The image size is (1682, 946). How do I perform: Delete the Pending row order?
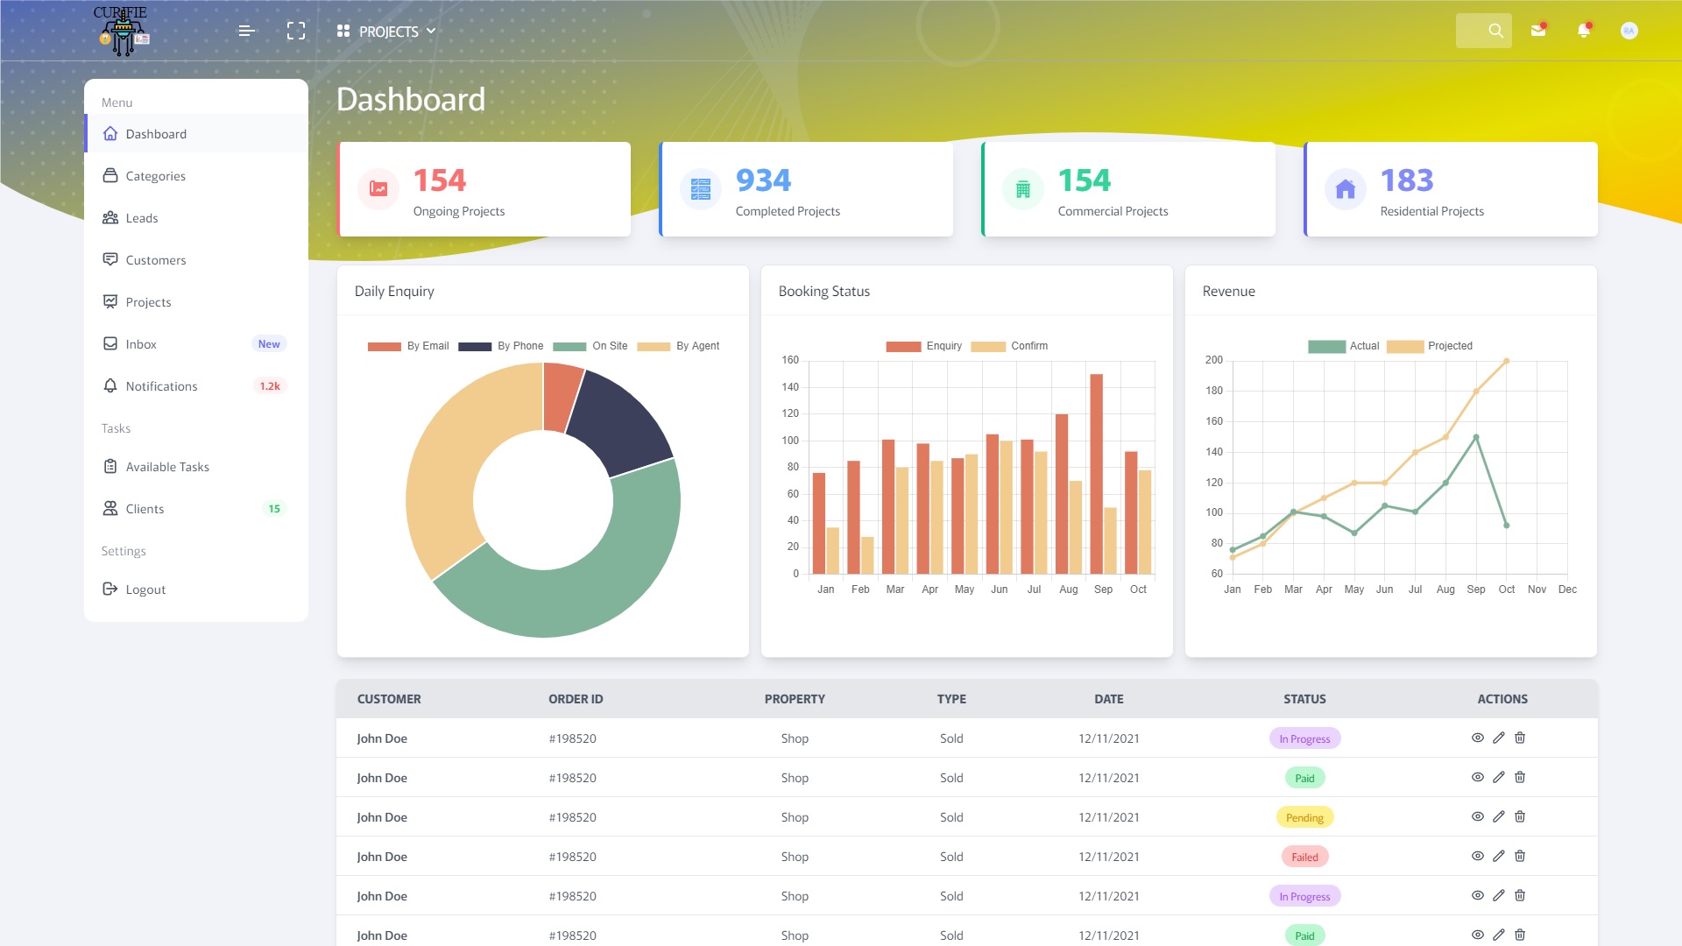[x=1520, y=816]
